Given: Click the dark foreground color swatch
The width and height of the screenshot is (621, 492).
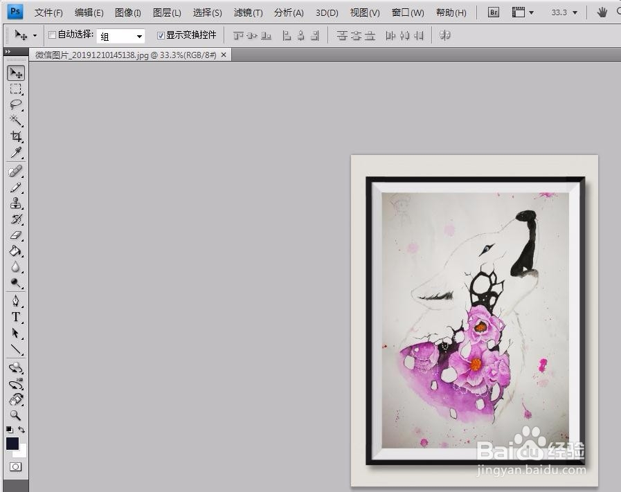Looking at the screenshot, I should point(12,444).
